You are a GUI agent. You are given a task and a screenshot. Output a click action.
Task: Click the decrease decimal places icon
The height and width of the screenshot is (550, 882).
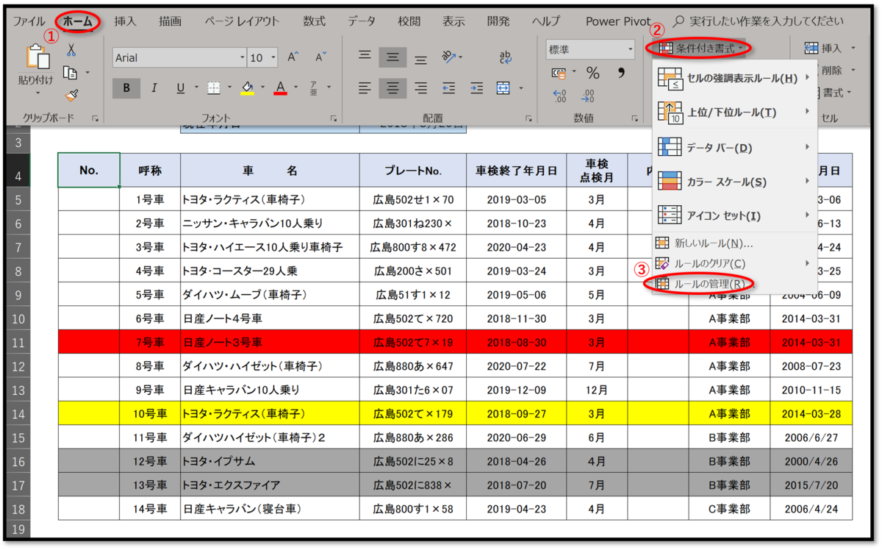click(587, 96)
